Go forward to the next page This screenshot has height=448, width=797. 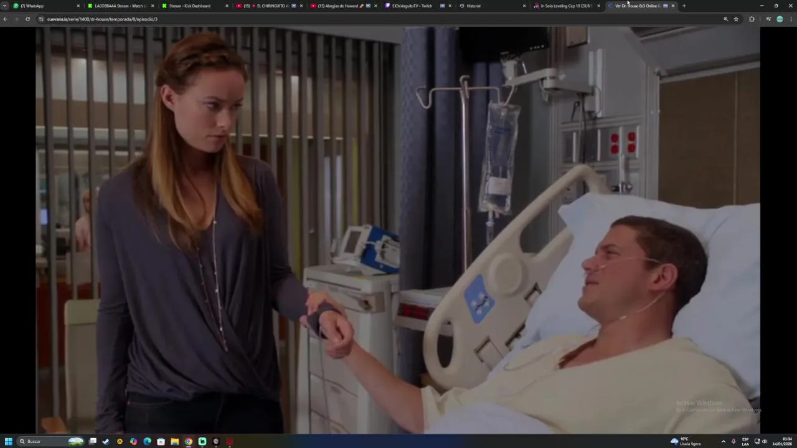tap(16, 19)
